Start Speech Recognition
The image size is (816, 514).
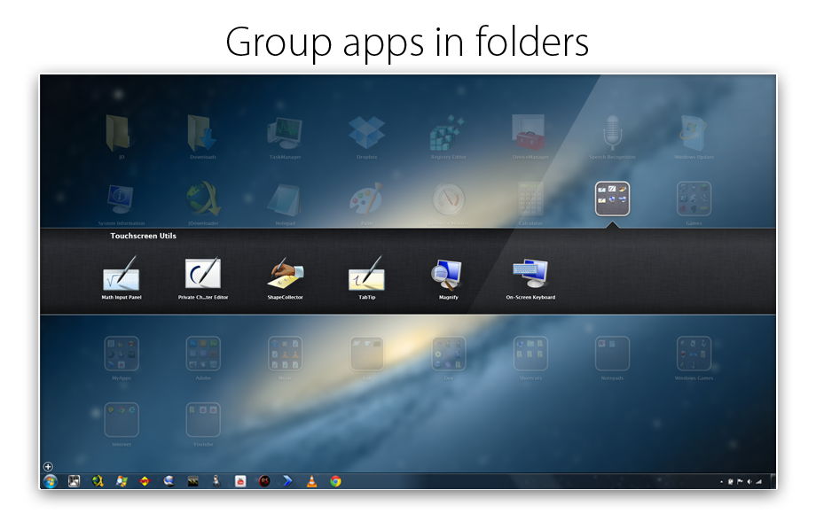tap(610, 133)
